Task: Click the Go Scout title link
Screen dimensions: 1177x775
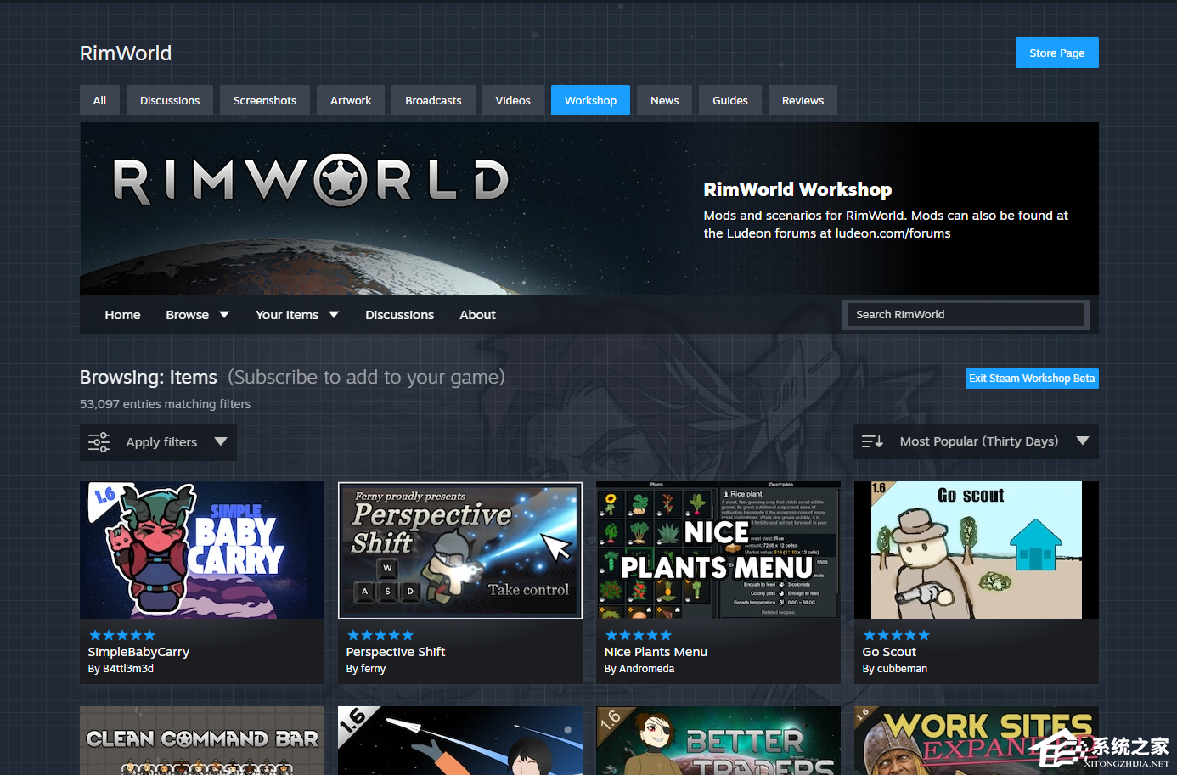Action: point(889,652)
